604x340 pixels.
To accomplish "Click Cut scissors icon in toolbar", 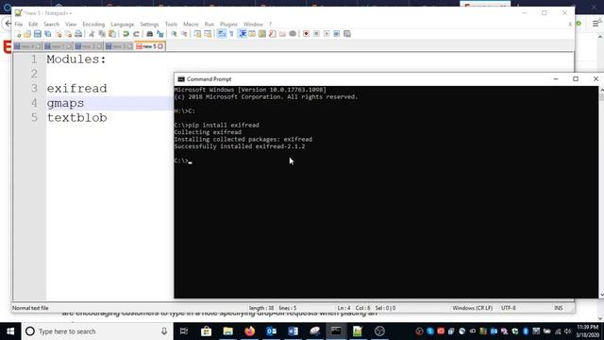I will pyautogui.click(x=92, y=34).
